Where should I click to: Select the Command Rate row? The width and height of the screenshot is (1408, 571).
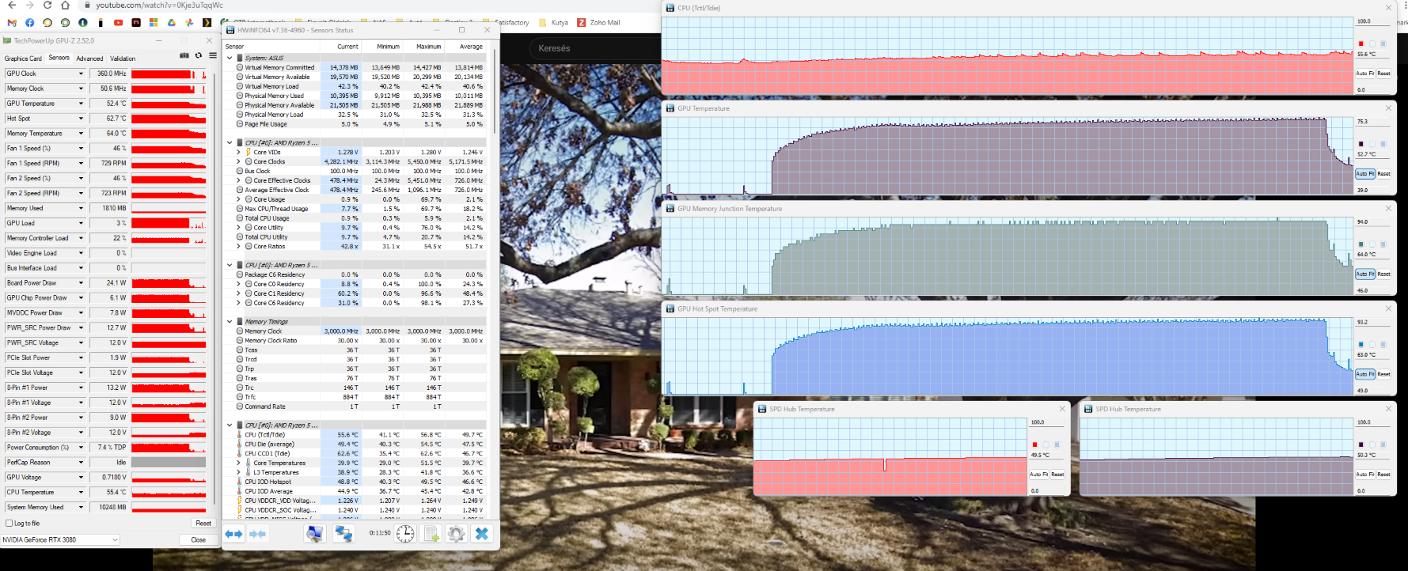(x=356, y=407)
